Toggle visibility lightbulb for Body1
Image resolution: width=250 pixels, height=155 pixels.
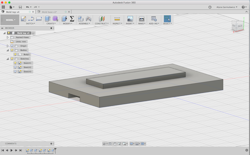(15, 54)
